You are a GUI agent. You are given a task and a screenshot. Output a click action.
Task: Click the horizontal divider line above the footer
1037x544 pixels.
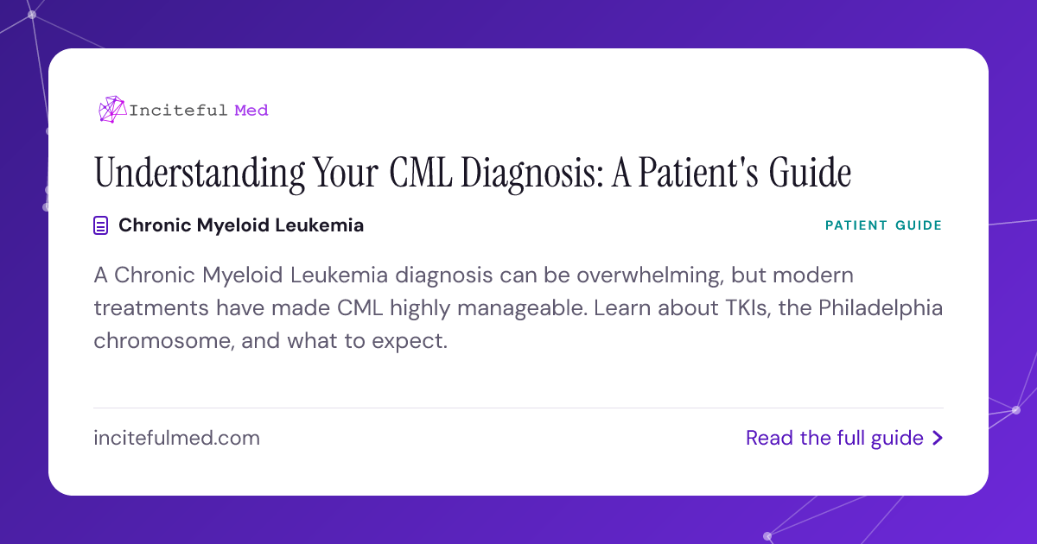click(x=518, y=408)
